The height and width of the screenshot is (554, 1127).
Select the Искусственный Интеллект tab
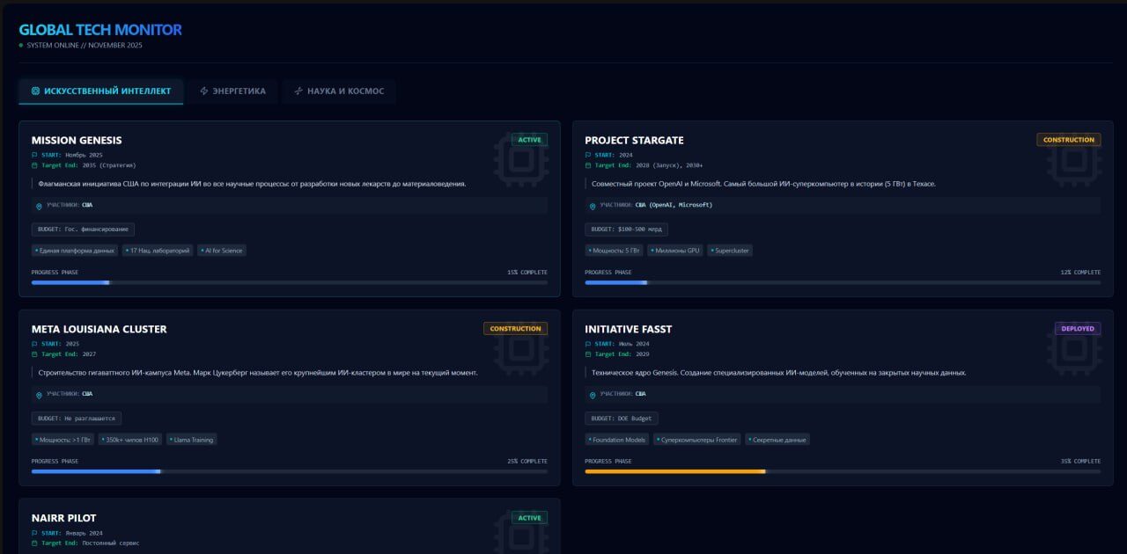tap(101, 91)
